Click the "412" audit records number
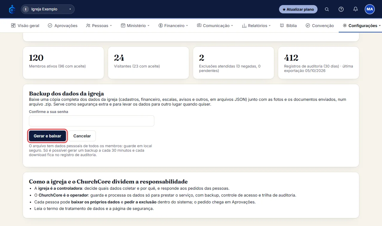Image resolution: width=382 pixels, height=226 pixels. (291, 58)
